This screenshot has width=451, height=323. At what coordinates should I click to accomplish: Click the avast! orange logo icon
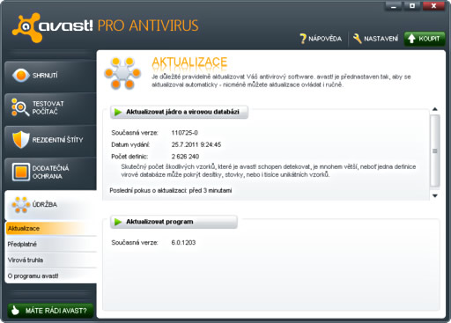(26, 27)
